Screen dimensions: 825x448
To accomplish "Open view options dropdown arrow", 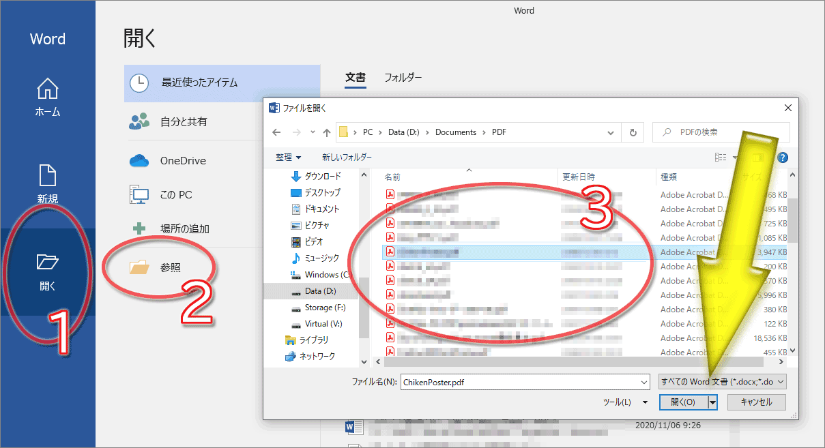I will 736,158.
